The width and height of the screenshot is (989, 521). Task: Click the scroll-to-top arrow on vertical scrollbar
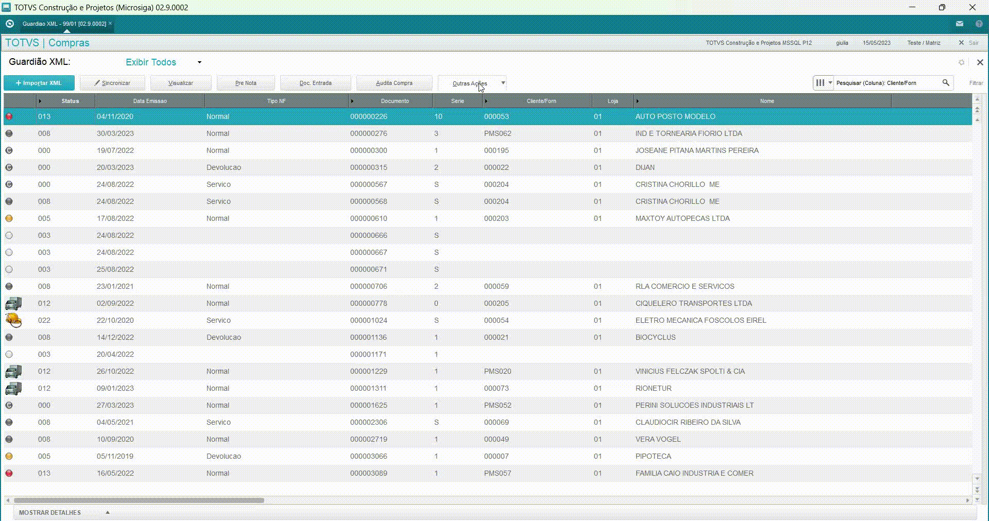click(x=977, y=98)
